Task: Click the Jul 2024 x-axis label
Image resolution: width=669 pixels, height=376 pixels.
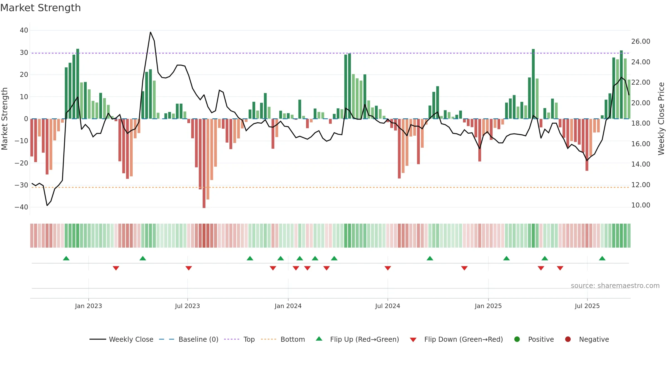Action: [x=387, y=306]
